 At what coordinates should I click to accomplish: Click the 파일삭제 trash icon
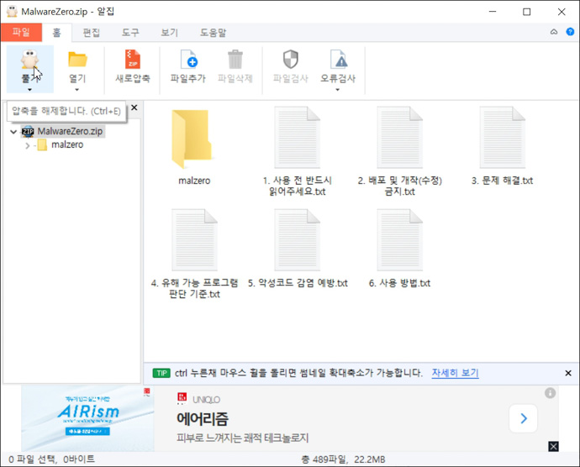click(x=235, y=59)
